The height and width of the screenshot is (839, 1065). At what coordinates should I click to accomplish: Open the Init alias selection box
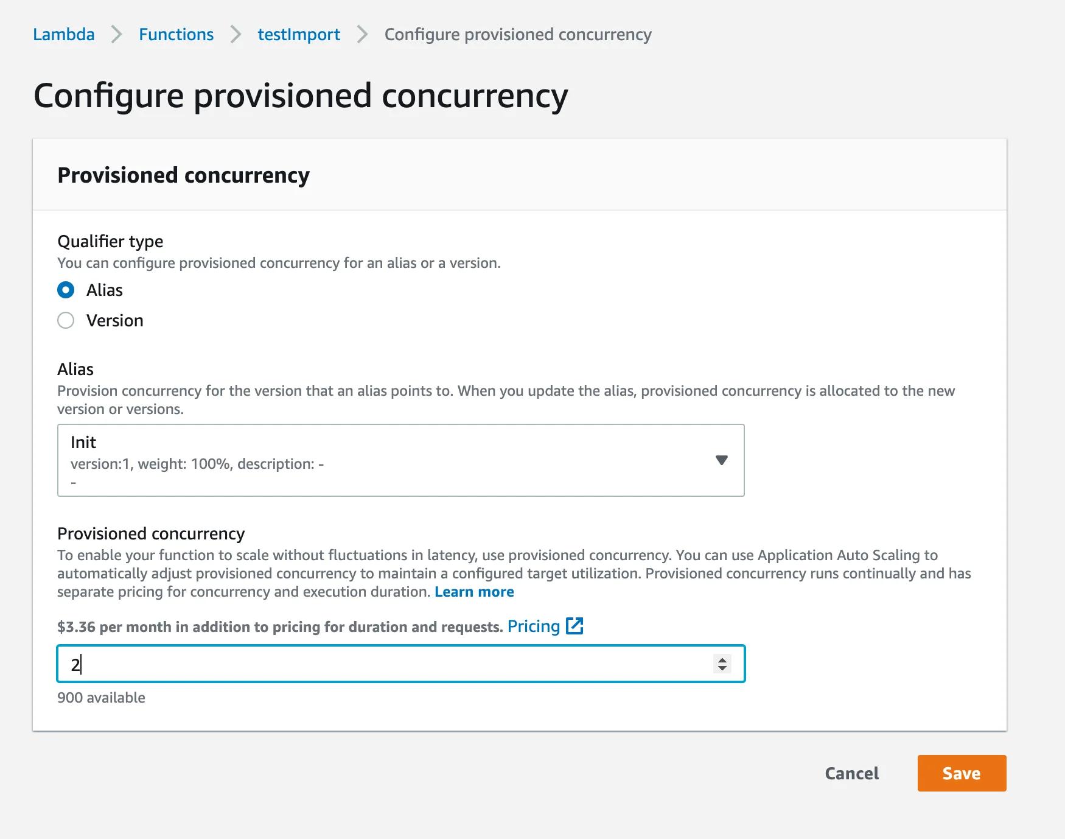[x=389, y=460]
